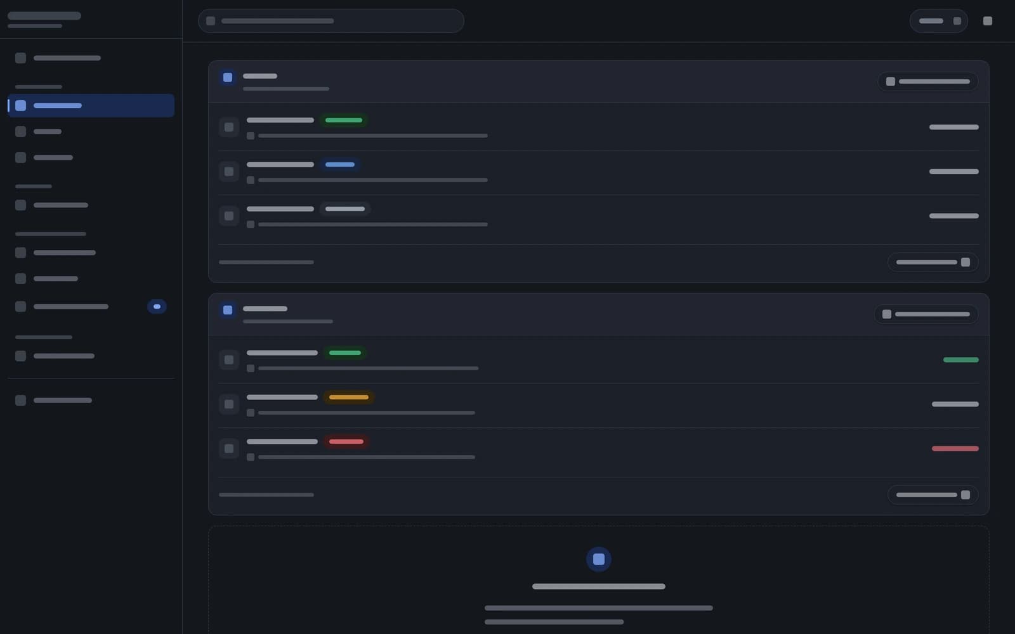The image size is (1015, 634).
Task: Click the row icon beside the first card's green badge
Action: tap(229, 127)
